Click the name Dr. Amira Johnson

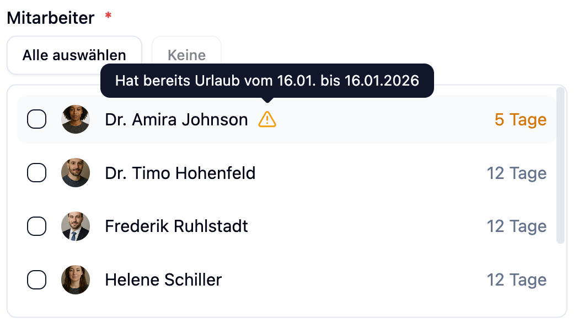pos(176,120)
